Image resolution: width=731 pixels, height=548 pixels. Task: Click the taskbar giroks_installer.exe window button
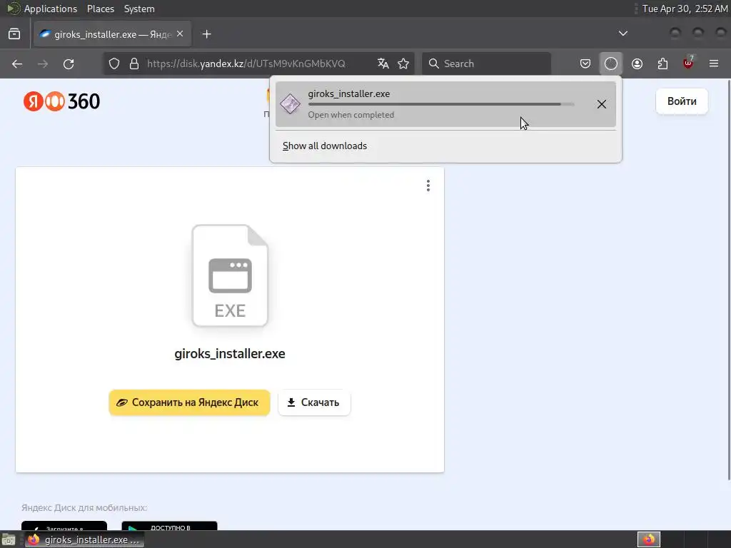84,539
